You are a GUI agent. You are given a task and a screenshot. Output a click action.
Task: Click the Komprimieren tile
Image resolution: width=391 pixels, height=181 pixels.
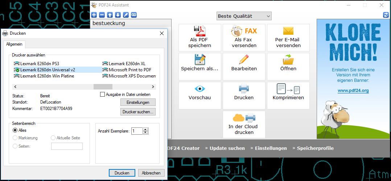(288, 96)
